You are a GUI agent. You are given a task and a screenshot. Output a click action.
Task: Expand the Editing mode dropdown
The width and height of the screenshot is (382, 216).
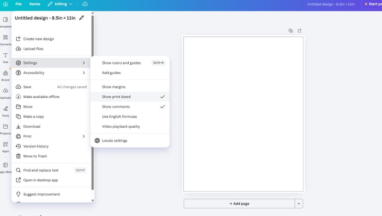tap(60, 4)
